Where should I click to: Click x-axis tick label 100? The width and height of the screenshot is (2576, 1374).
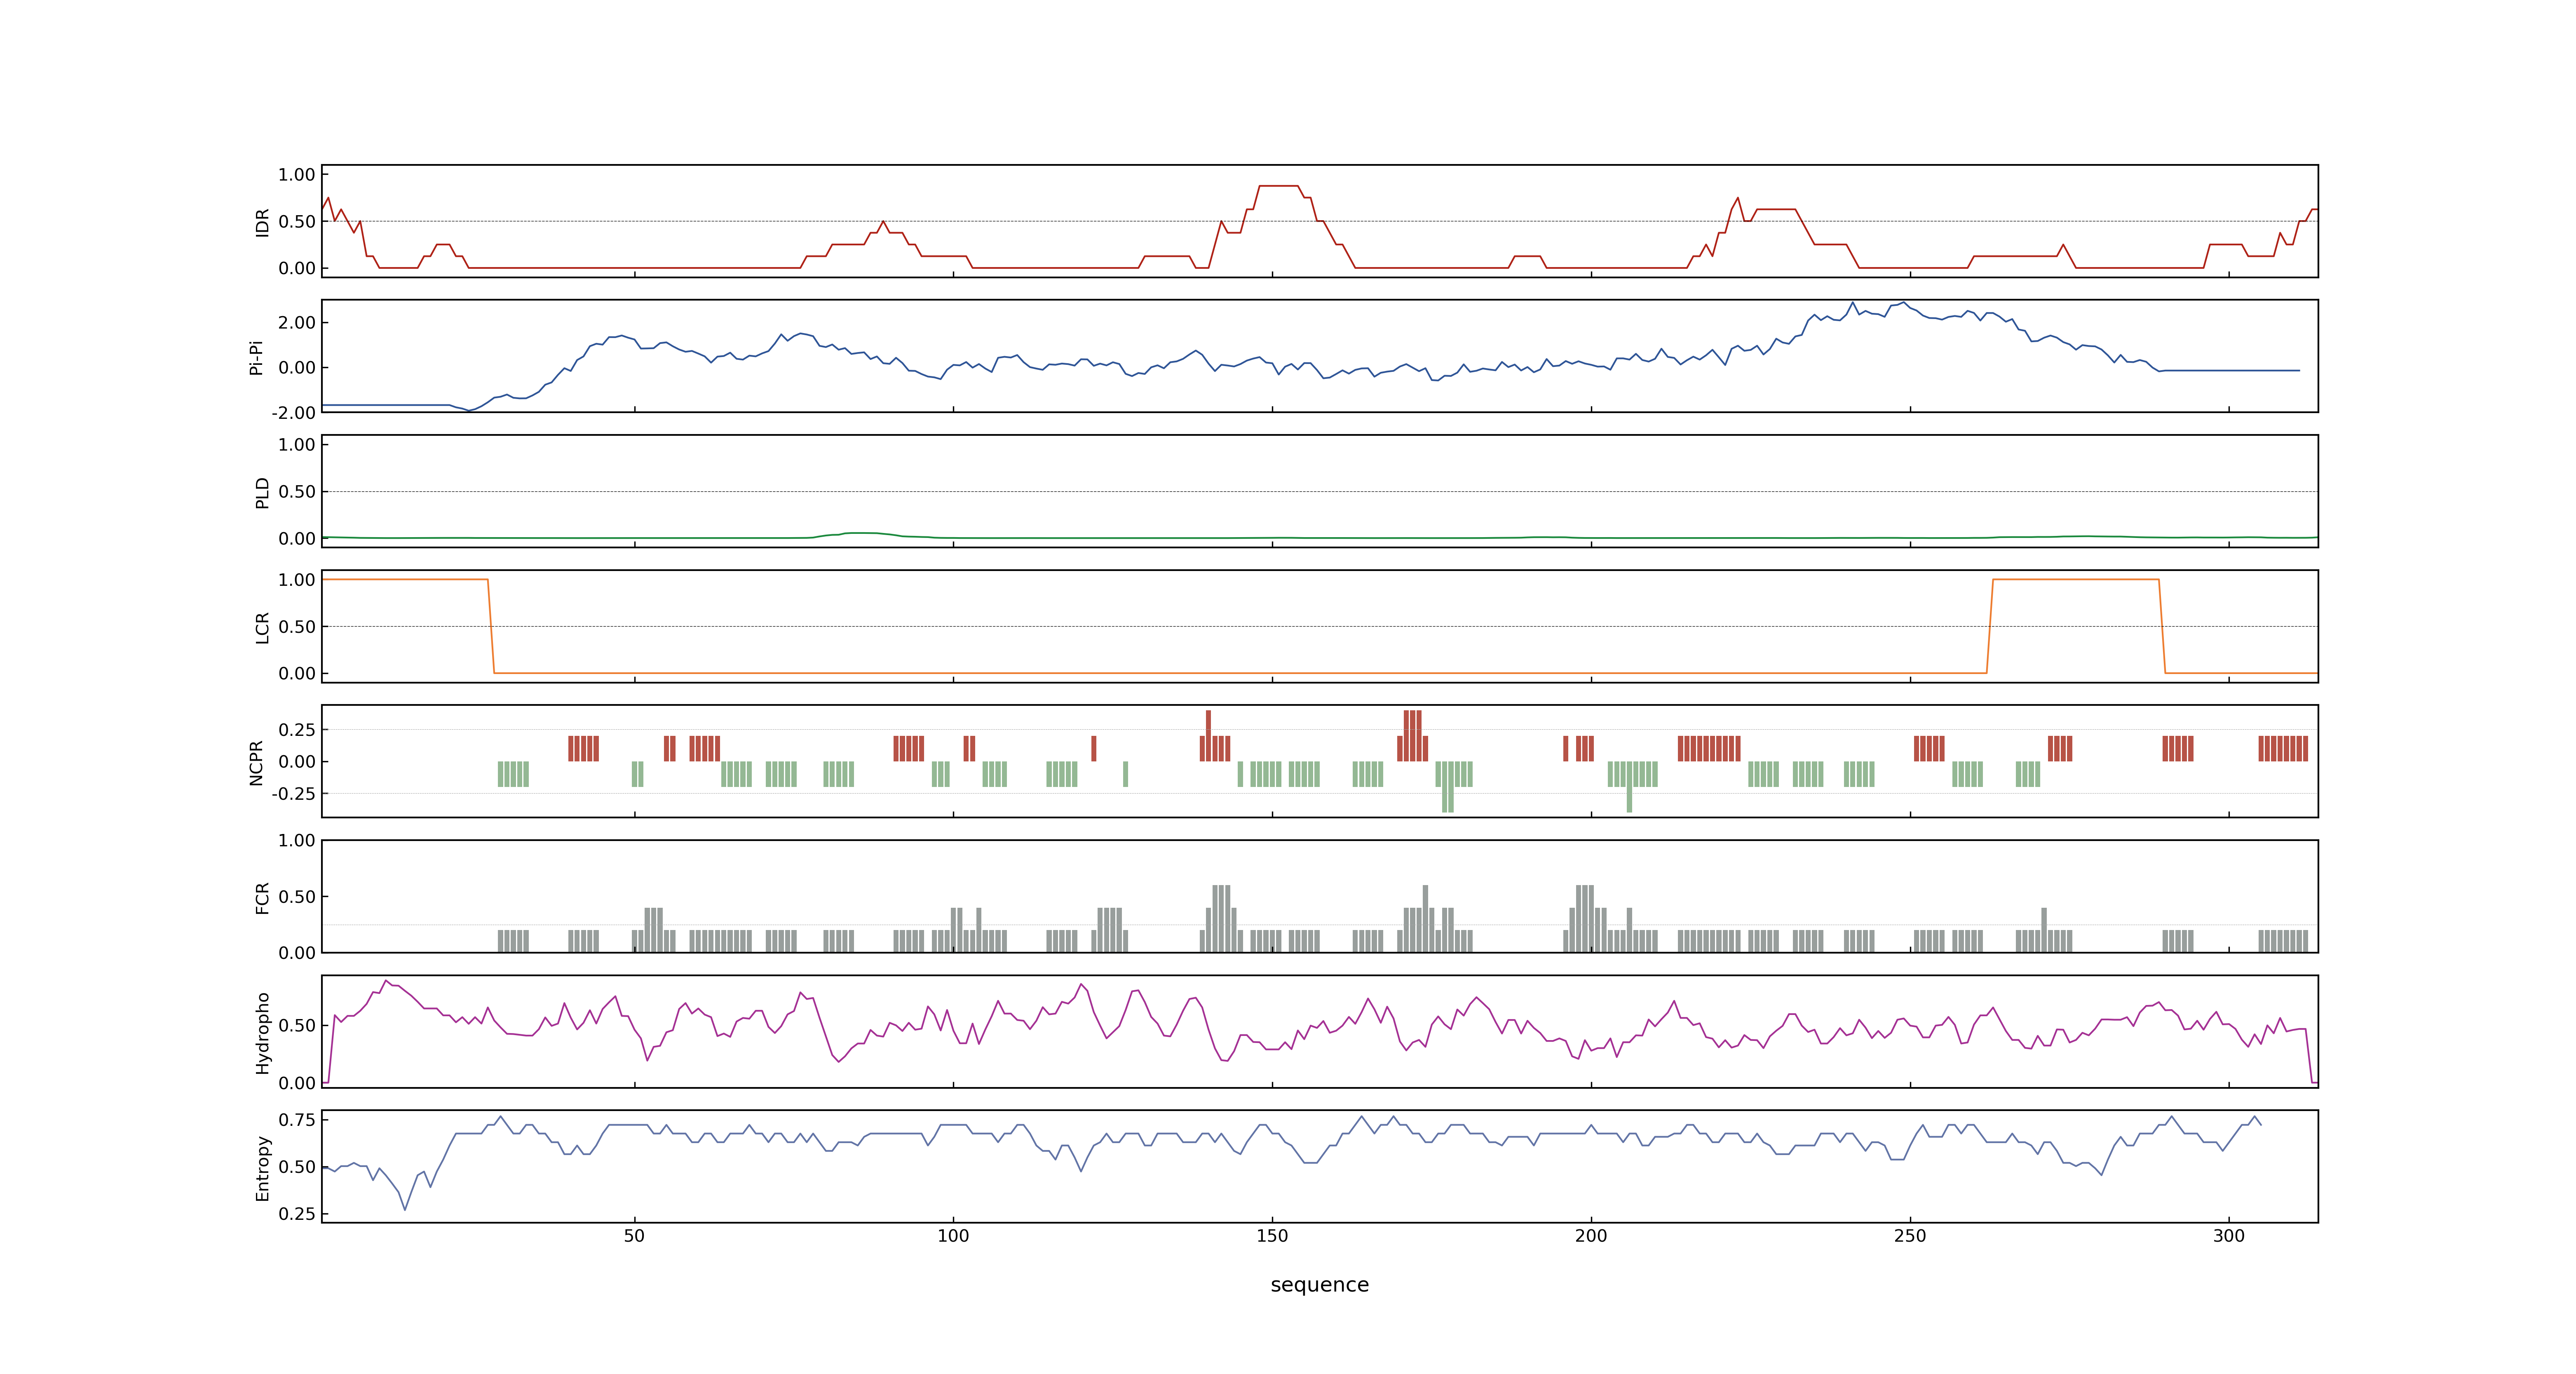point(953,1236)
